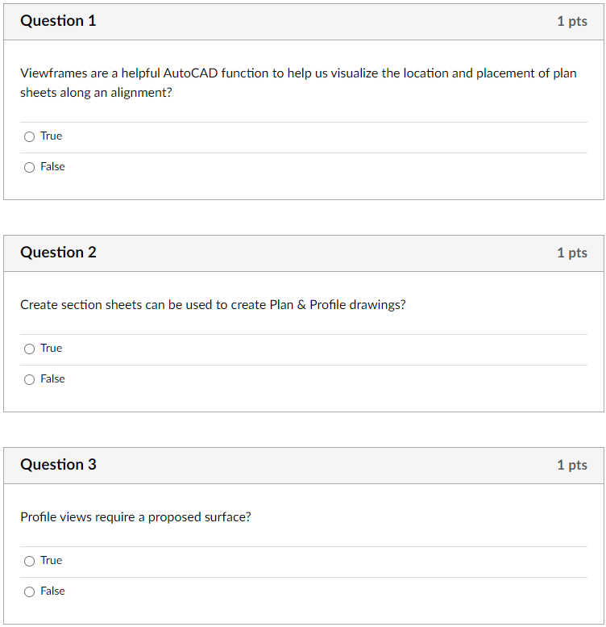Click the 1 pts label of Question 1

(572, 21)
